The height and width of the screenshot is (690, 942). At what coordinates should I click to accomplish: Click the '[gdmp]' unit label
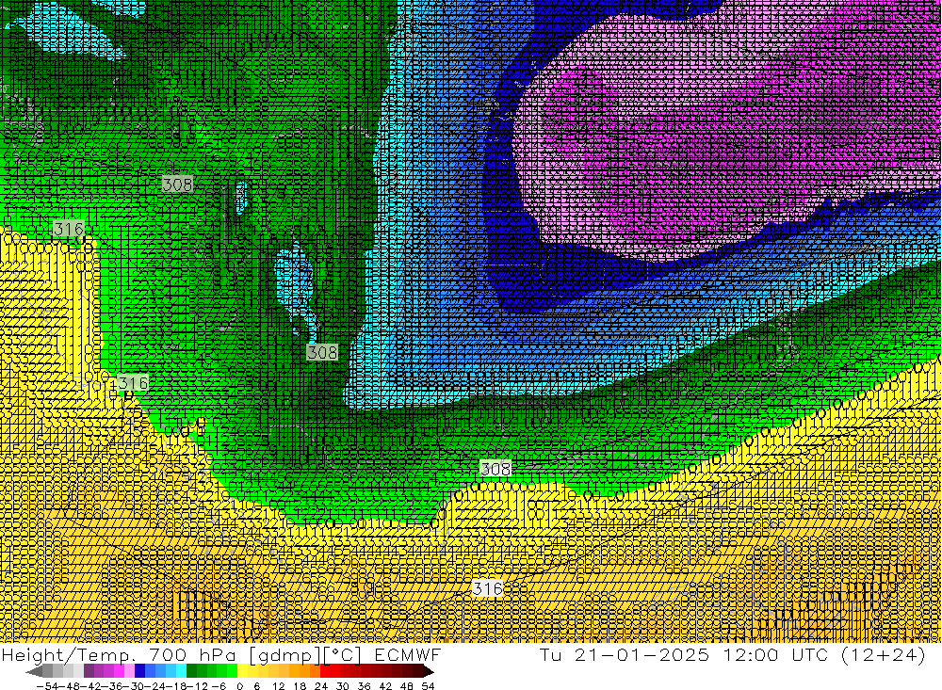click(x=285, y=655)
